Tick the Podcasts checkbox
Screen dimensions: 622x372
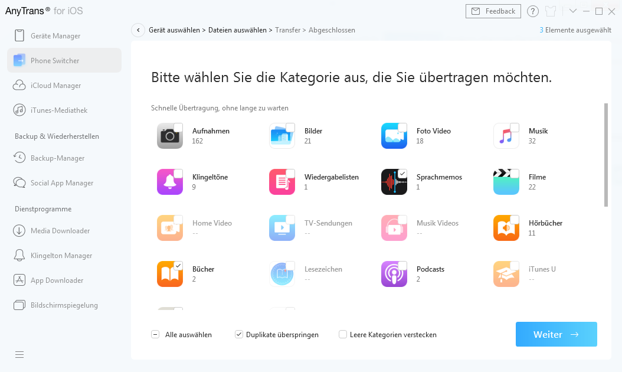402,266
